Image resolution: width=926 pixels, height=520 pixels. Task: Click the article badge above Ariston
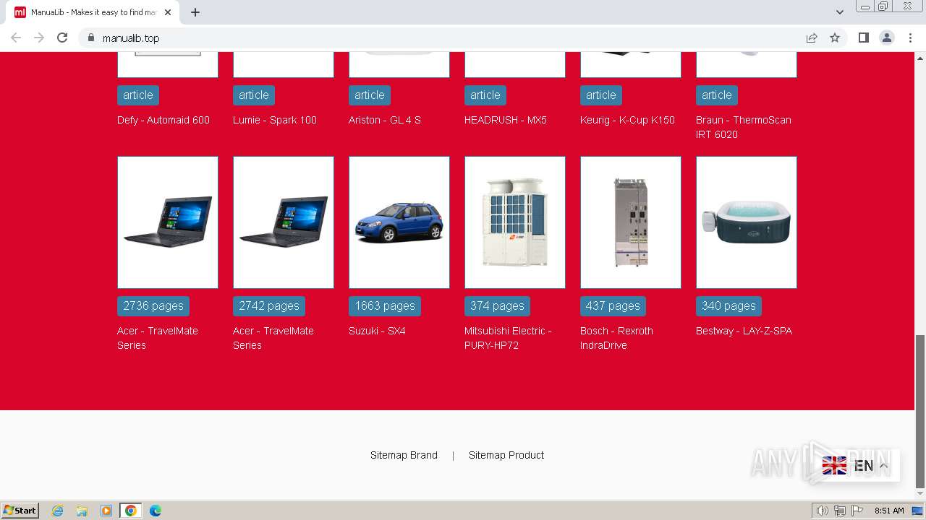pyautogui.click(x=370, y=95)
